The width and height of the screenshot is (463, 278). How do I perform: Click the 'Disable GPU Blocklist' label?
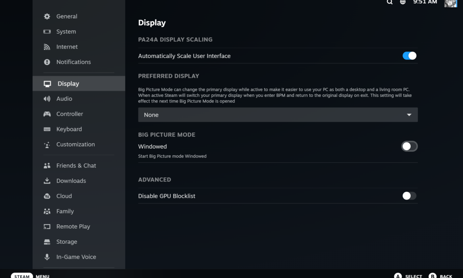pyautogui.click(x=167, y=196)
